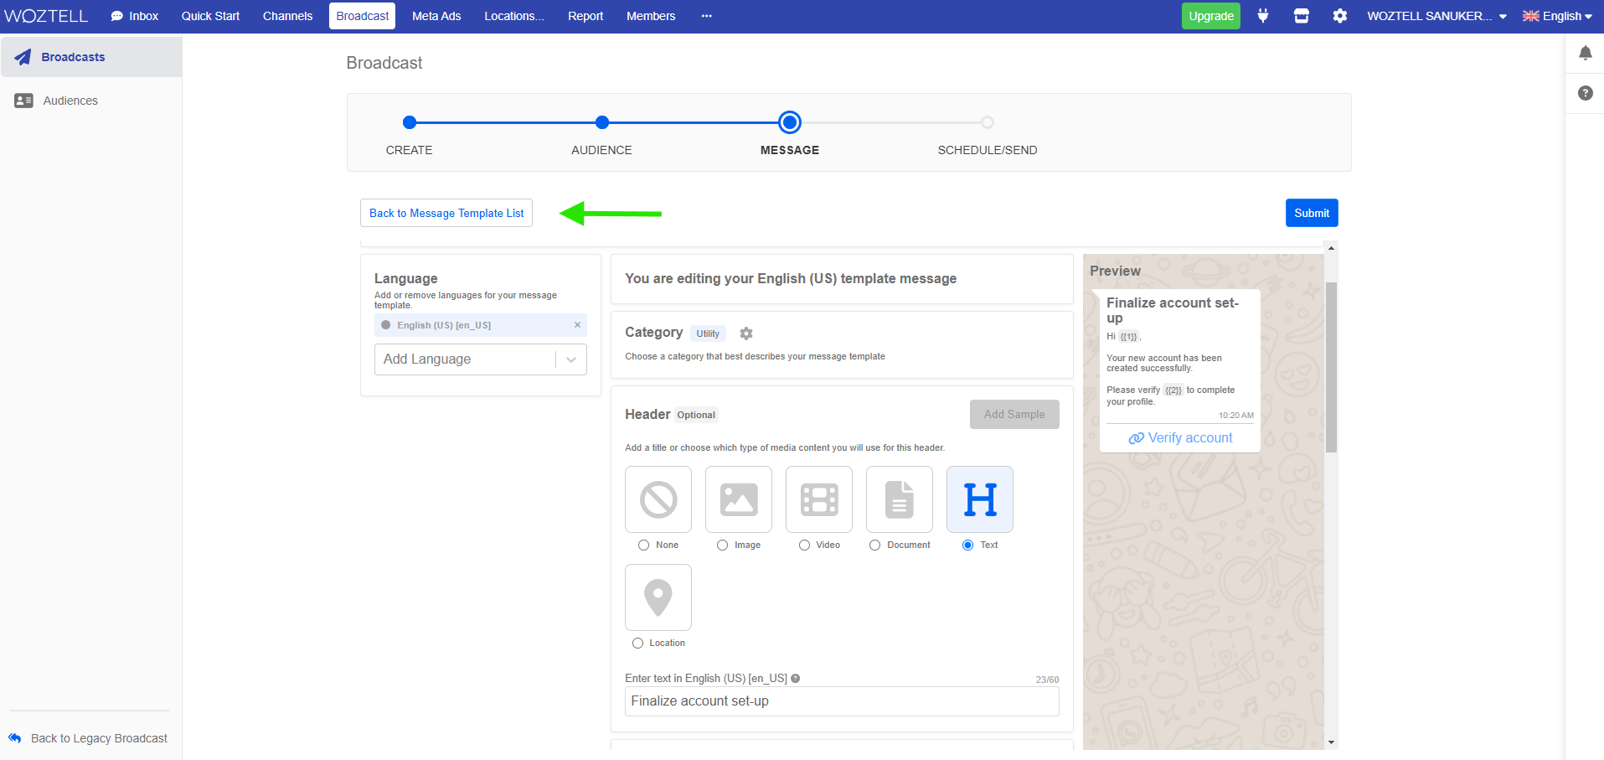This screenshot has height=760, width=1604.
Task: Go to Audiences in the sidebar
Action: pyautogui.click(x=70, y=101)
